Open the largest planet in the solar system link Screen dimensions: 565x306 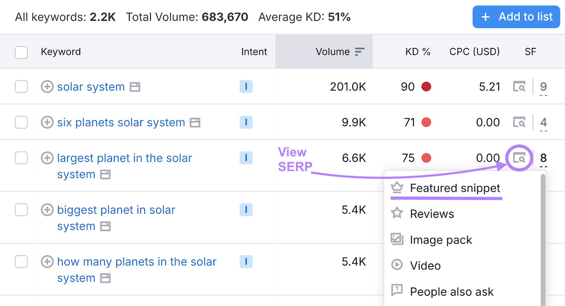(x=124, y=158)
